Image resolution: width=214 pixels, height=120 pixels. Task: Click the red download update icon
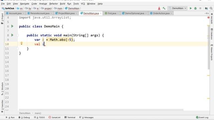pos(159,8)
